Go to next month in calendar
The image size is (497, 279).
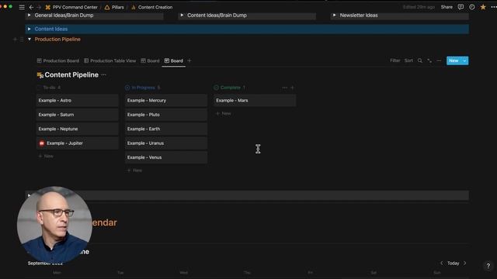coord(464,263)
